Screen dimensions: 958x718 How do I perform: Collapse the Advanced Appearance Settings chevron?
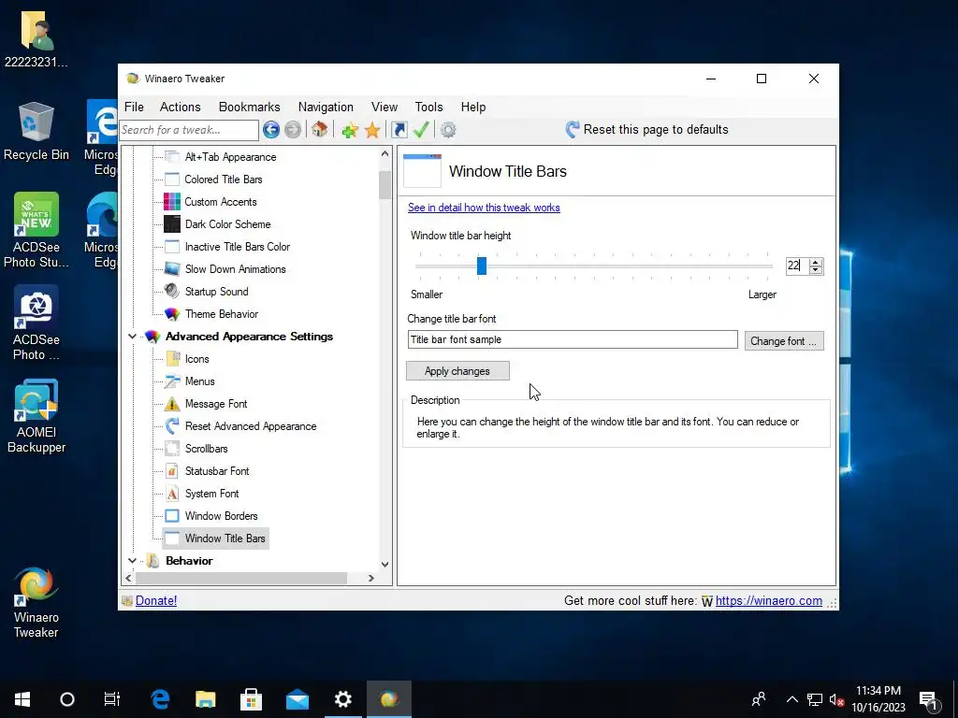pos(132,337)
